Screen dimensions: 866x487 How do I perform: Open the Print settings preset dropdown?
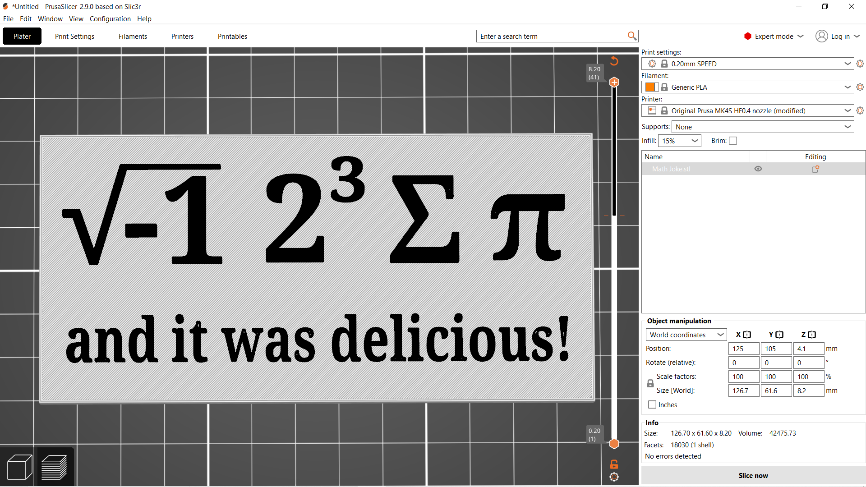click(747, 64)
